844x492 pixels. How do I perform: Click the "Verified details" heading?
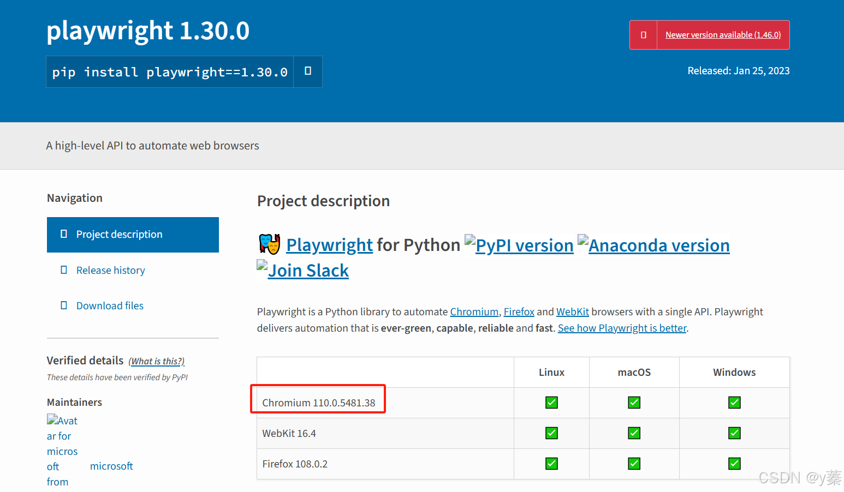pyautogui.click(x=85, y=361)
